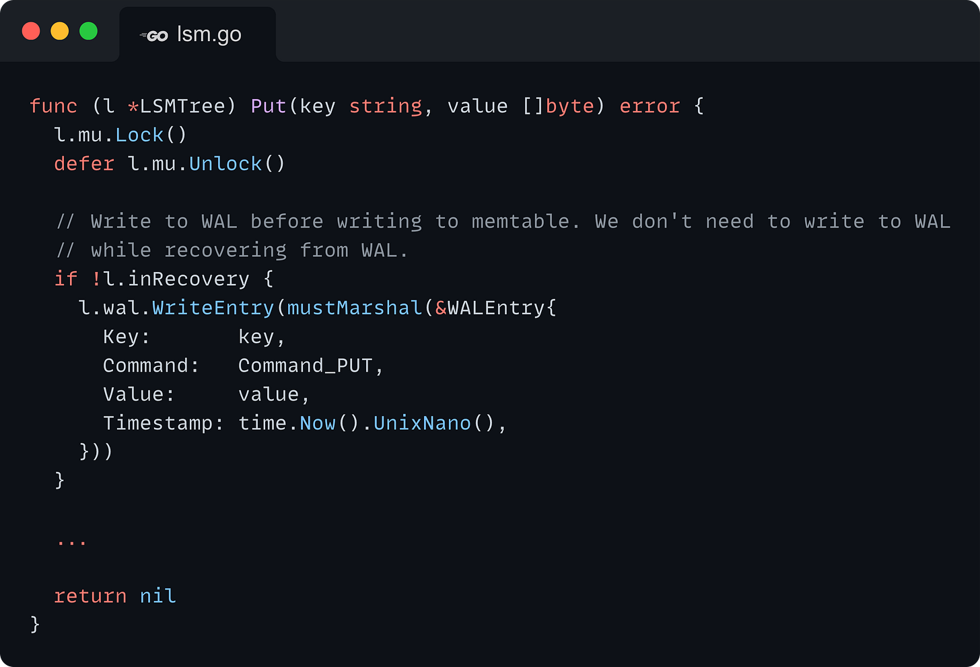Image resolution: width=980 pixels, height=667 pixels.
Task: Click the return nil statement
Action: (x=114, y=596)
